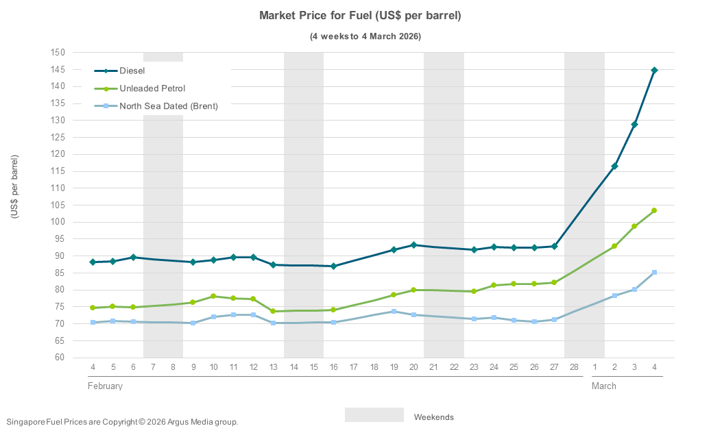Click the Unleaded Petrol point on 10 February
Screen dimensions: 722x435
tap(213, 296)
